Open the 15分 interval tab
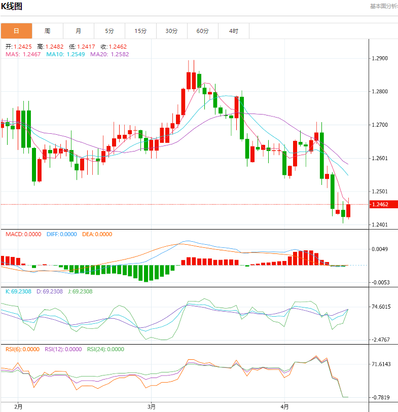Screen dimensions: 398x412 140,31
